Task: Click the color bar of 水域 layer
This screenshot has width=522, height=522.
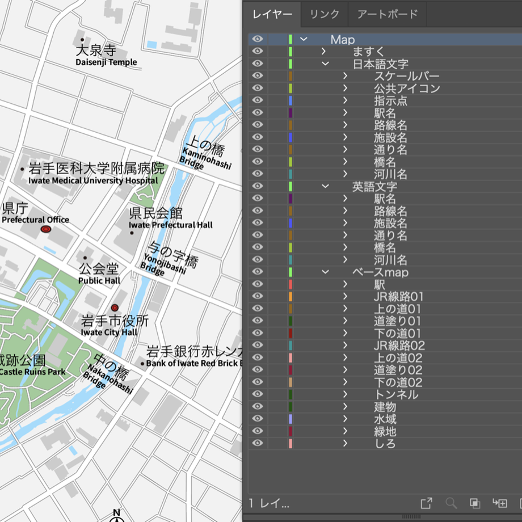Action: point(291,419)
